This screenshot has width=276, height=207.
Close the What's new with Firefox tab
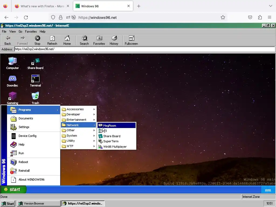click(x=68, y=6)
